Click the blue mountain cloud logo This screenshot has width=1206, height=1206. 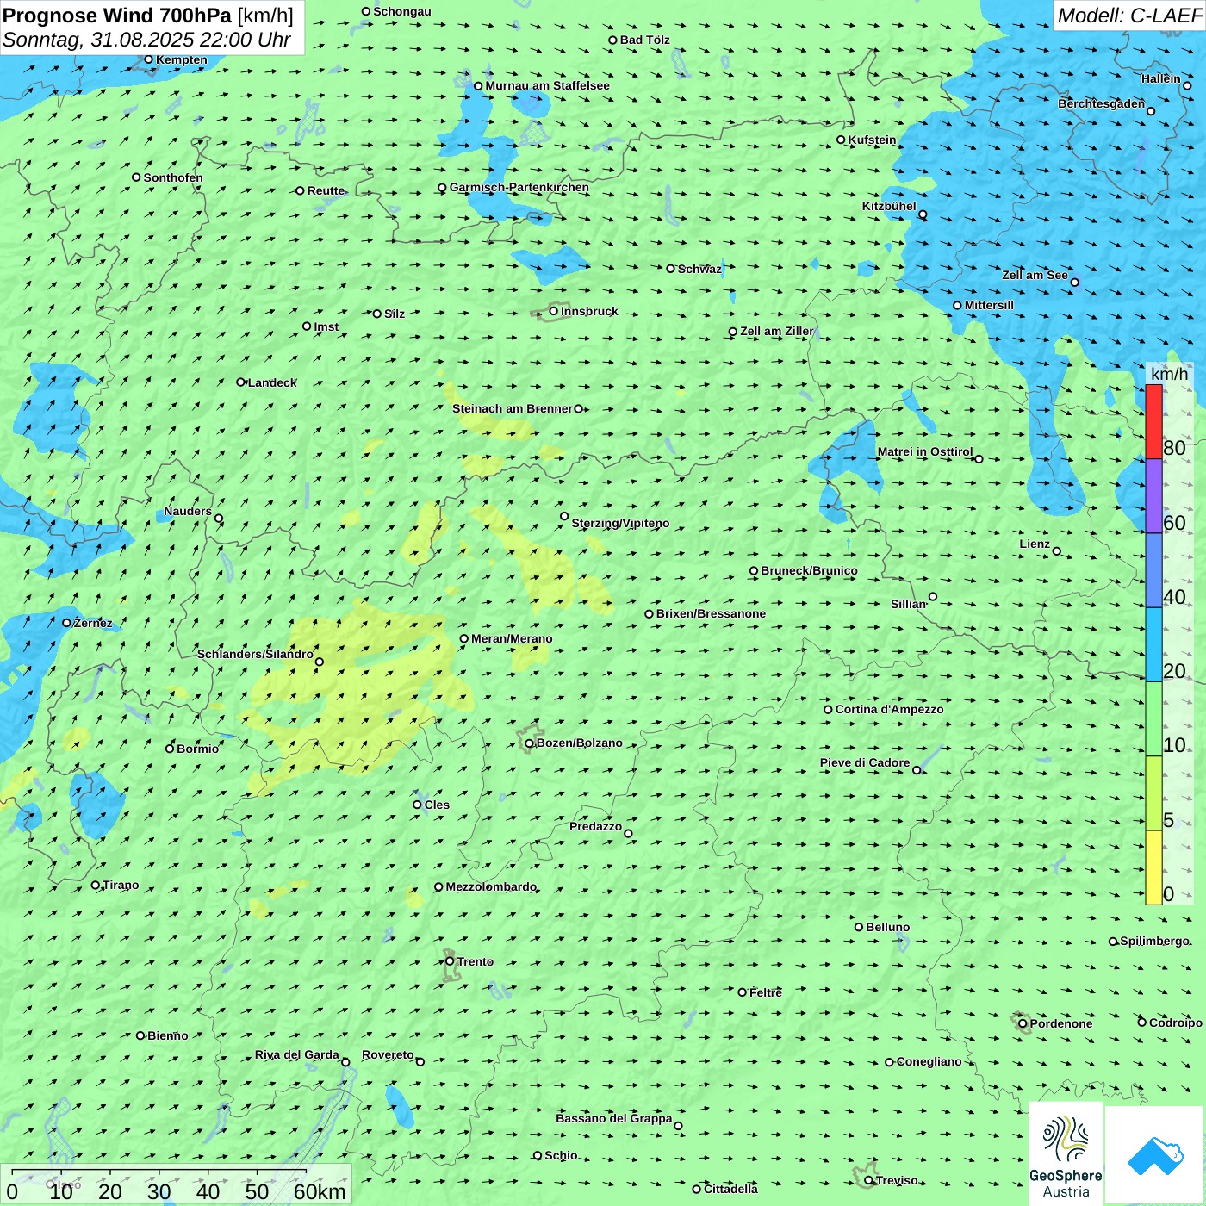coord(1154,1155)
